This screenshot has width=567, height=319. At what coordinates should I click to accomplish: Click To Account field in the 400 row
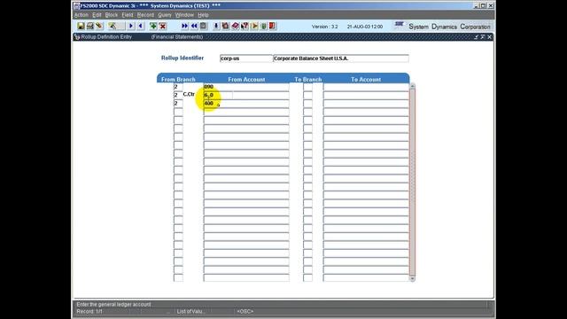tap(366, 104)
